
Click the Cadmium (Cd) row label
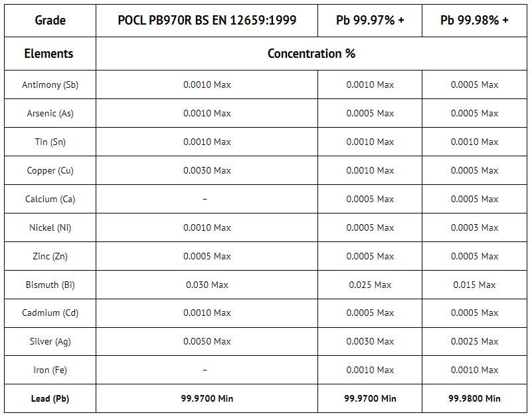(50, 313)
